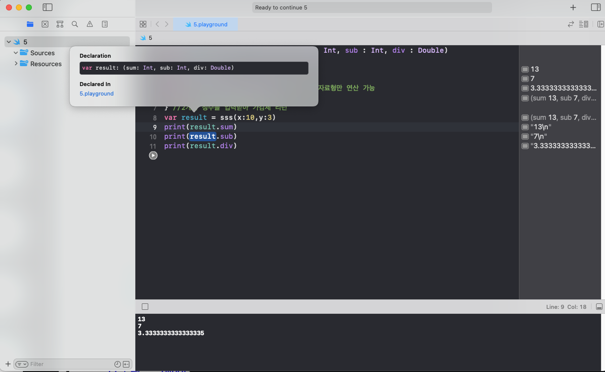605x372 pixels.
Task: Open the Find navigator magnifier icon
Action: [x=75, y=24]
